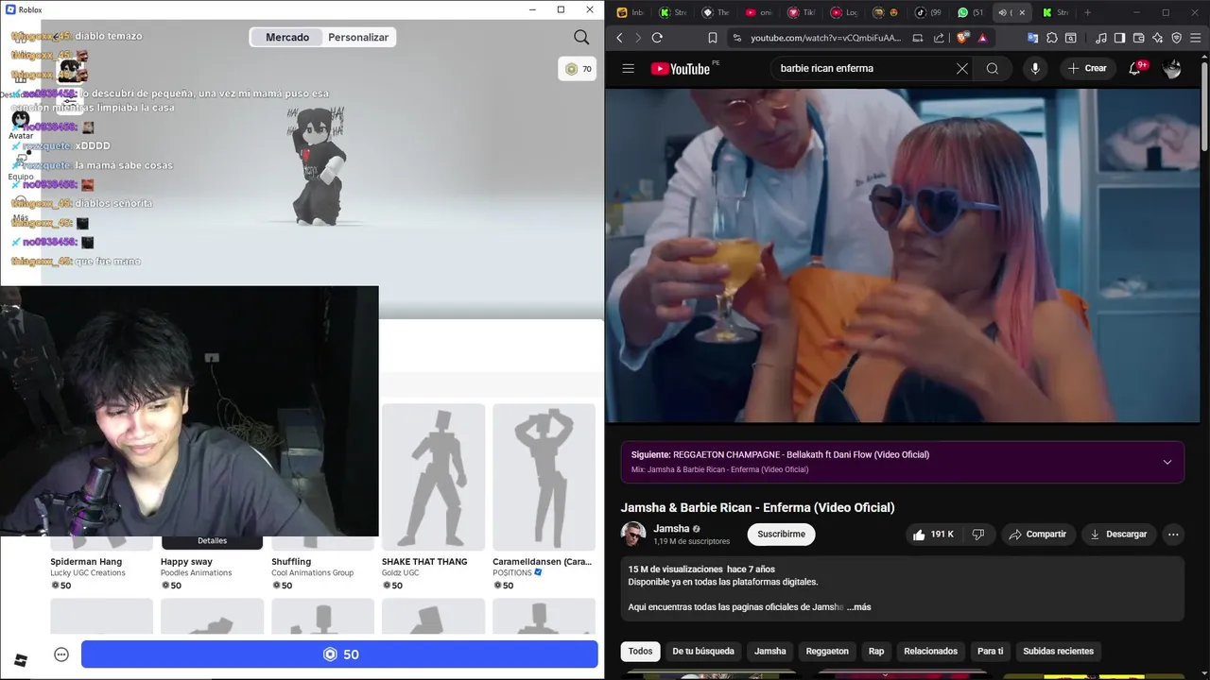Open Brave Shields lion icon

click(960, 38)
